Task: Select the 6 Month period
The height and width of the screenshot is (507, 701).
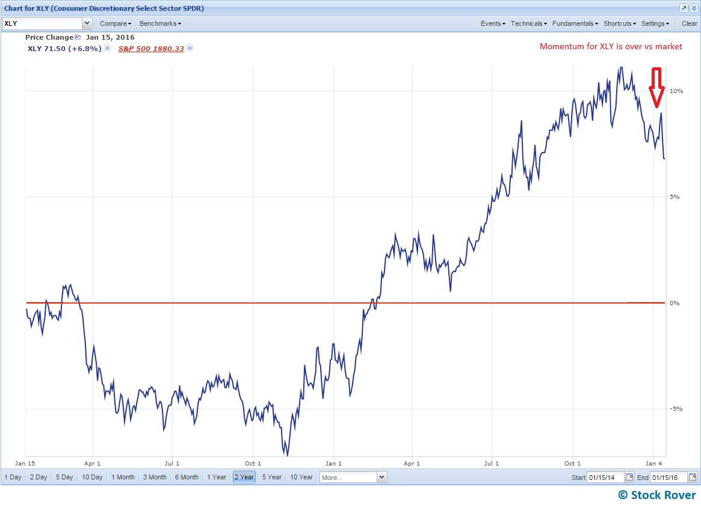Action: pos(187,477)
